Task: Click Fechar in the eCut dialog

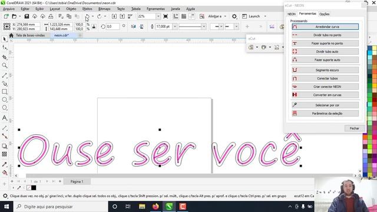Action: point(354,128)
